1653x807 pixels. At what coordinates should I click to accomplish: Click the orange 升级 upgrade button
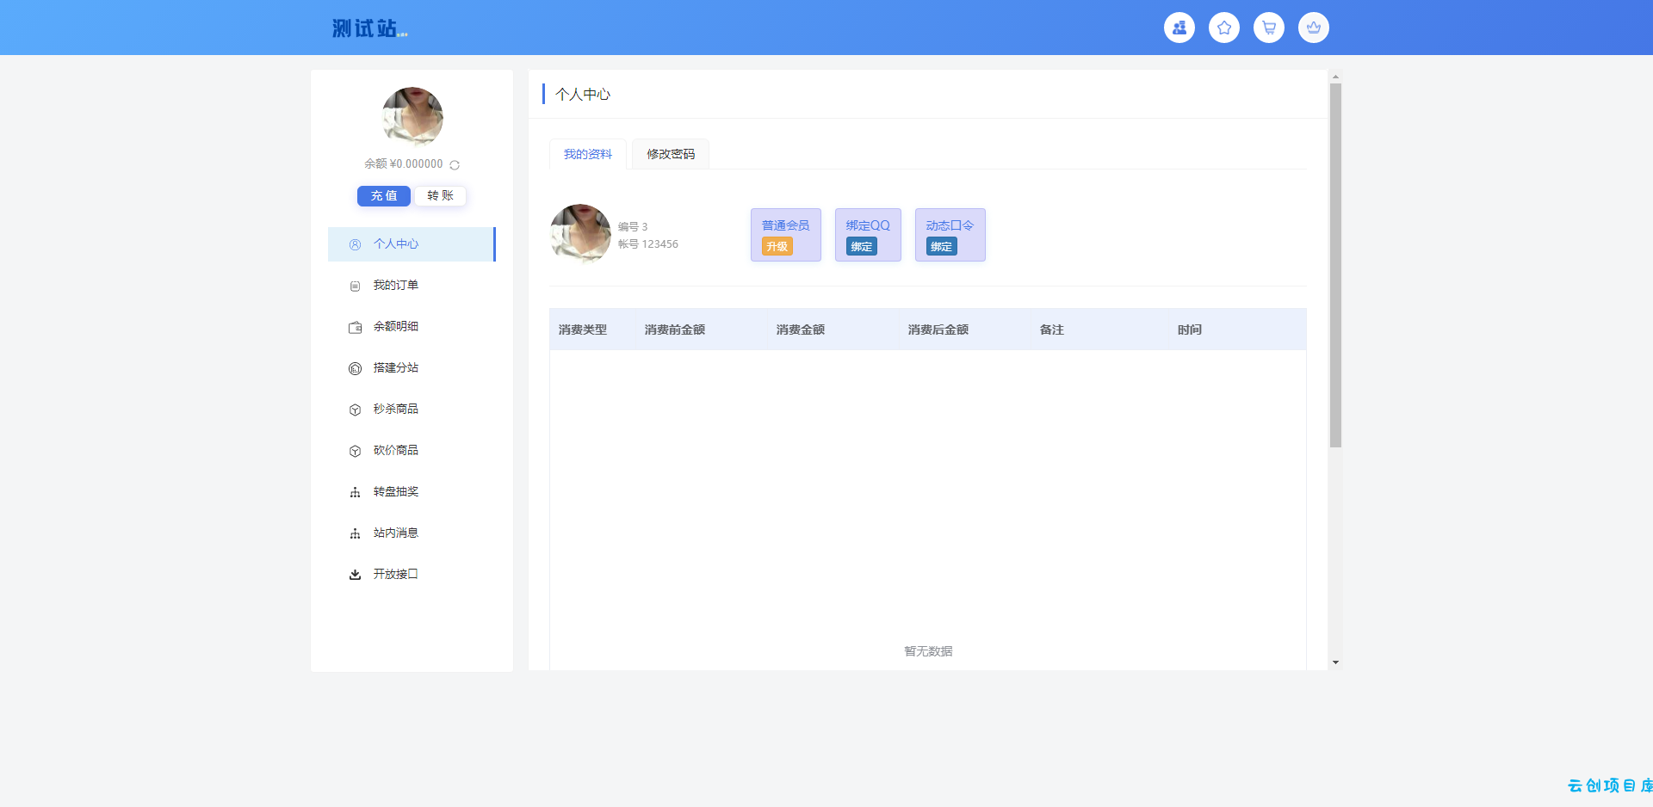pos(777,247)
